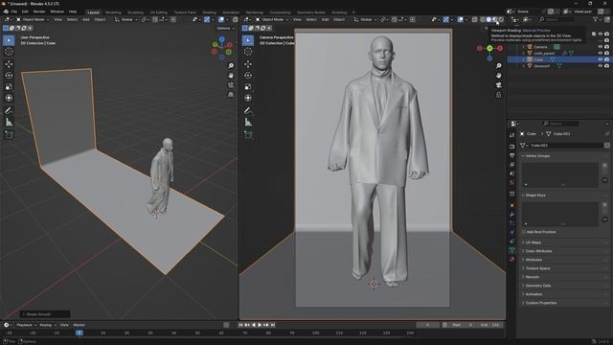Screen dimensions: 613x345
Task: Toggle render camera icon for Cube row
Action: (x=606, y=59)
